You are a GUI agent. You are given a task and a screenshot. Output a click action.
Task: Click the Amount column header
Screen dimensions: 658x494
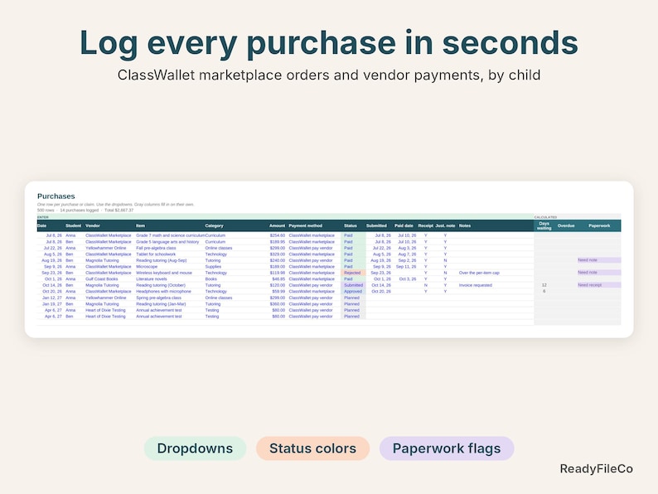point(277,225)
